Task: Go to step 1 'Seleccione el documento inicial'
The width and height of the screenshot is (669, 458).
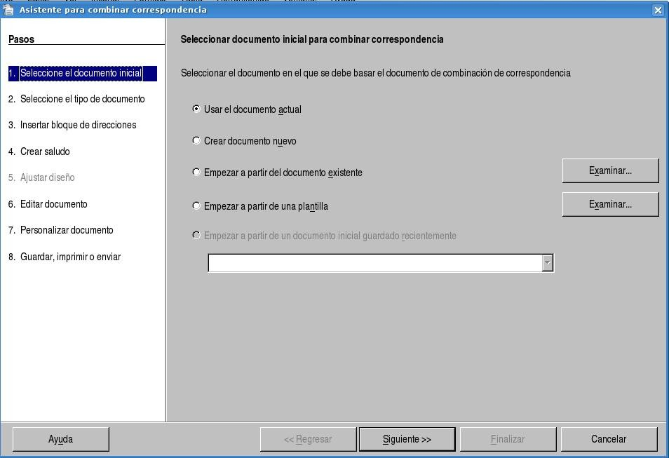Action: pyautogui.click(x=81, y=73)
